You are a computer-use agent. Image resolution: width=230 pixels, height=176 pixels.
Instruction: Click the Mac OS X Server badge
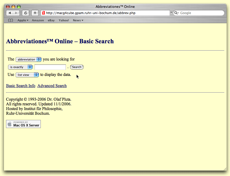point(23,124)
